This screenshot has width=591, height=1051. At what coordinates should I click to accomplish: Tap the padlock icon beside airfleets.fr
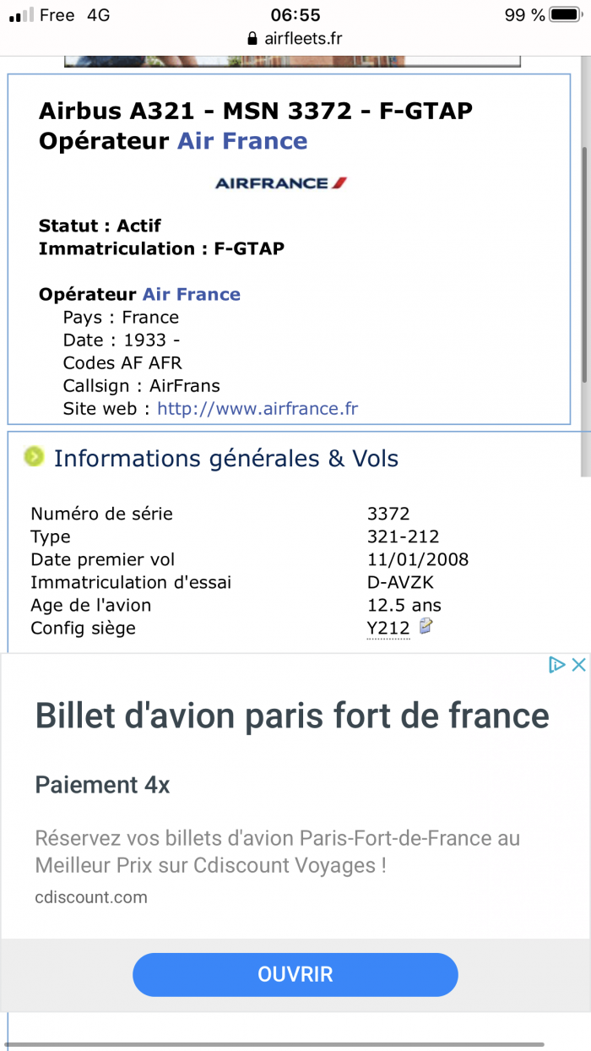point(251,39)
